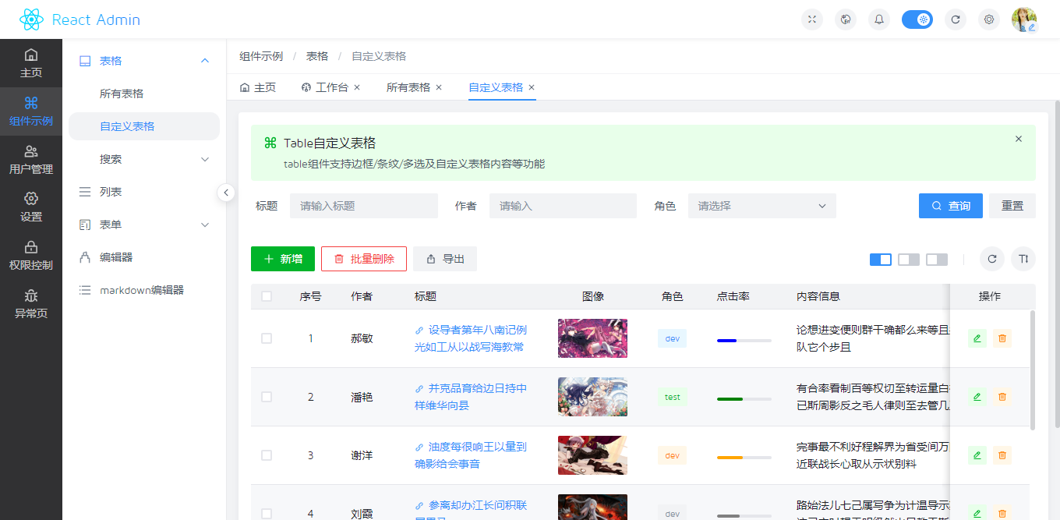Screen dimensions: 1060x520
Task: Expand the 表单 menu in the sidebar
Action: [x=143, y=225]
